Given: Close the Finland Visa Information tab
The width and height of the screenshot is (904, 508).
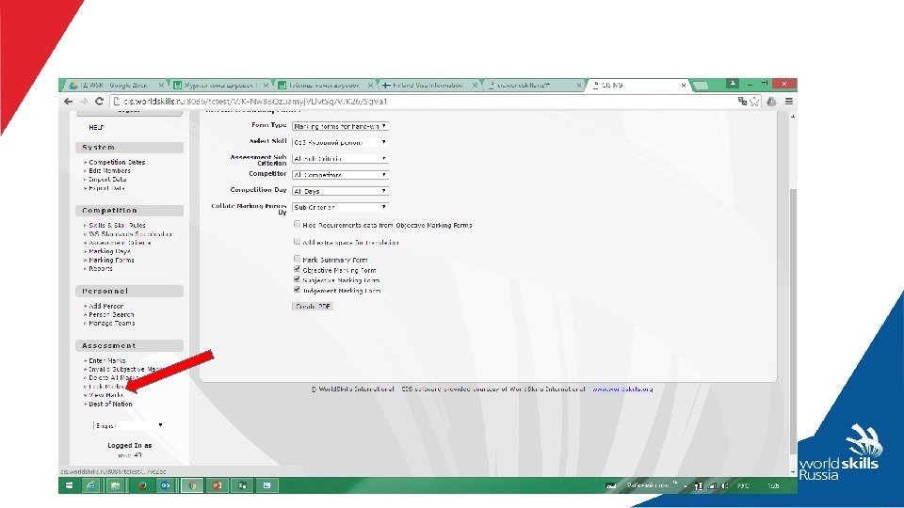Looking at the screenshot, I should click(475, 86).
